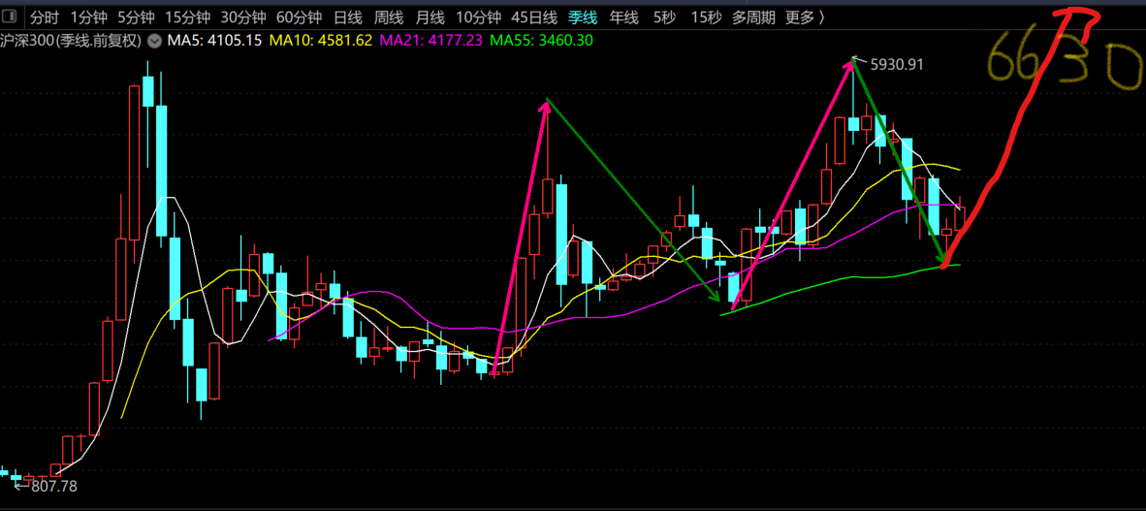The height and width of the screenshot is (511, 1146).
Task: Select the 5分钟 timeframe tab
Action: coord(136,17)
